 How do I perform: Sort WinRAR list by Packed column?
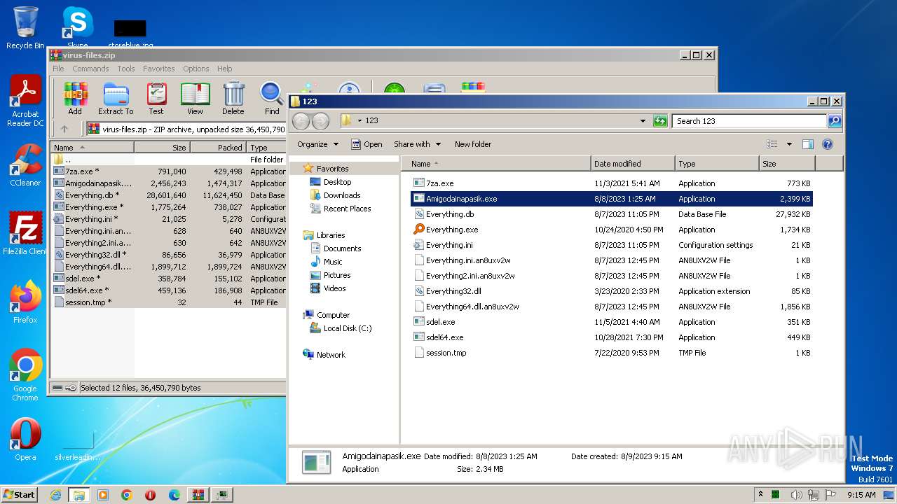click(x=218, y=148)
